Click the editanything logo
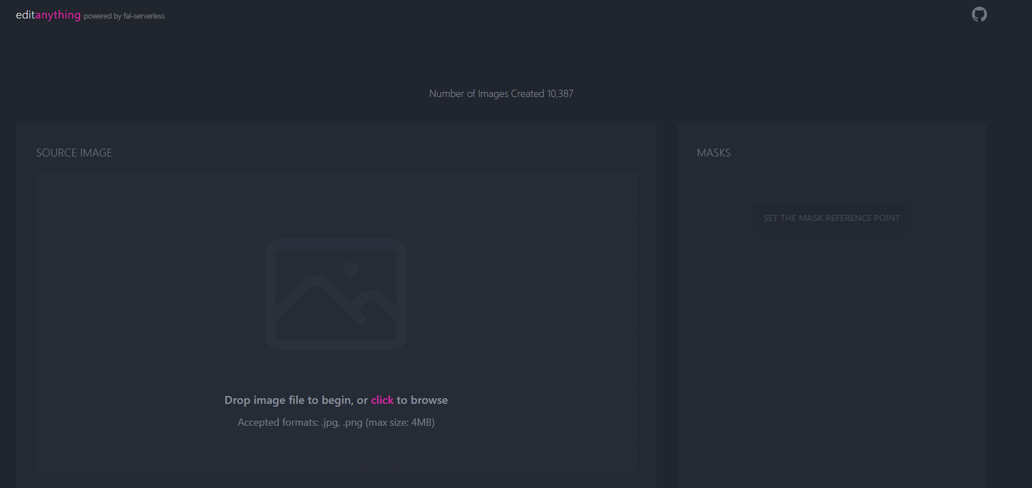 (x=48, y=15)
